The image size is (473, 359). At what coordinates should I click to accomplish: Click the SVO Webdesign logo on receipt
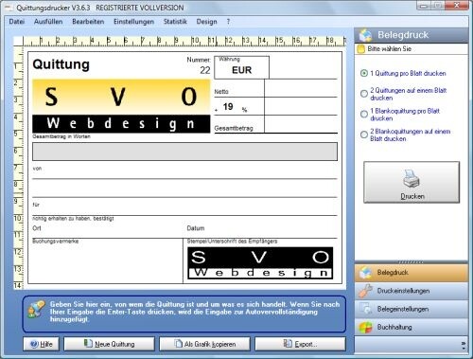tap(121, 106)
